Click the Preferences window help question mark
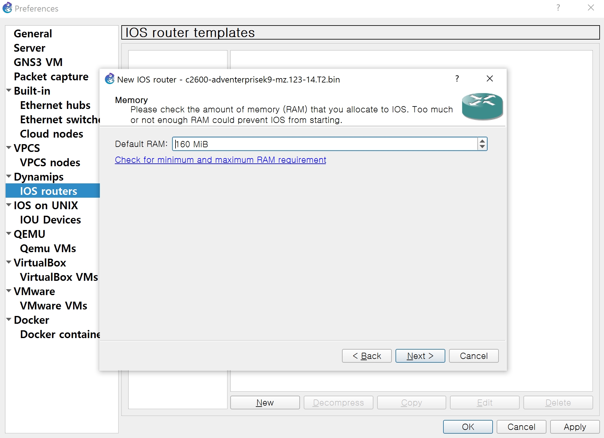 pyautogui.click(x=558, y=8)
